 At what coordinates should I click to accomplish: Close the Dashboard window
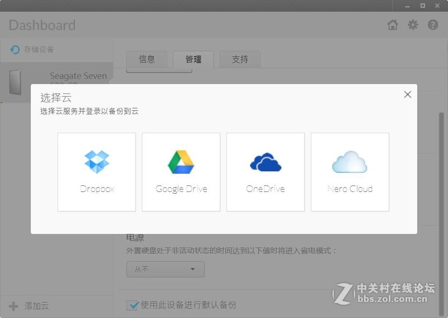point(437,6)
